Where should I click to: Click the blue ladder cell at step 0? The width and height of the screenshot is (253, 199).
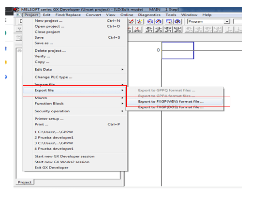178,50
